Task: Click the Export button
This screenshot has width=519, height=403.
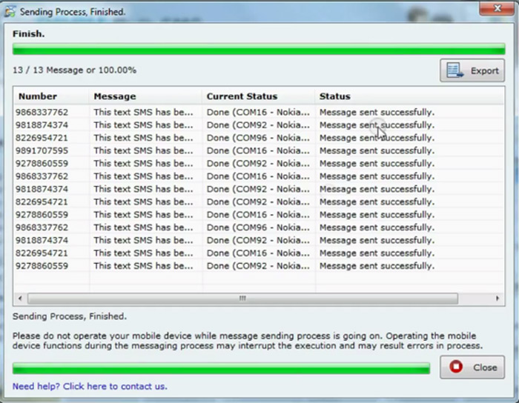Action: (x=472, y=70)
